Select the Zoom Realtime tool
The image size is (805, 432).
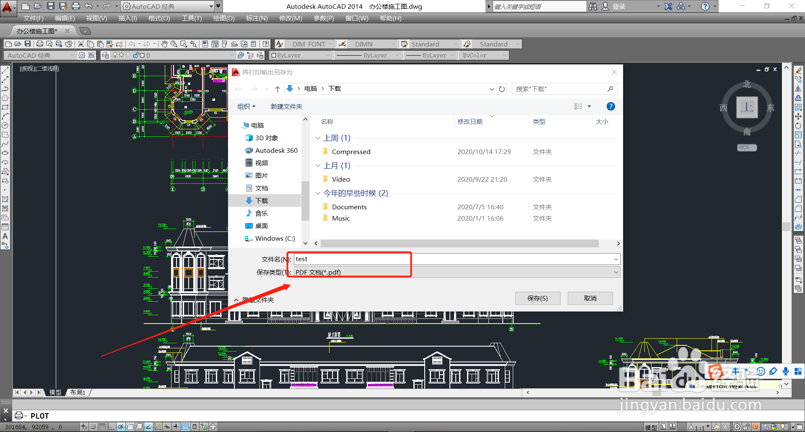tap(174, 44)
